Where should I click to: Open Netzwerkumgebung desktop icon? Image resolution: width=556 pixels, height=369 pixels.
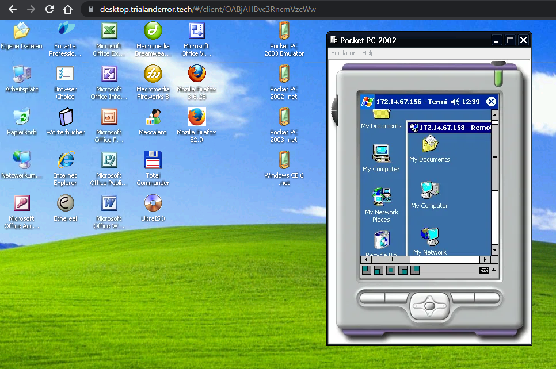[22, 166]
